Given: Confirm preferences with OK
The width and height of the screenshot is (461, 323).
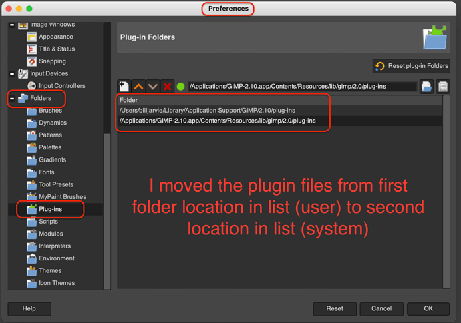Looking at the screenshot, I should (428, 309).
